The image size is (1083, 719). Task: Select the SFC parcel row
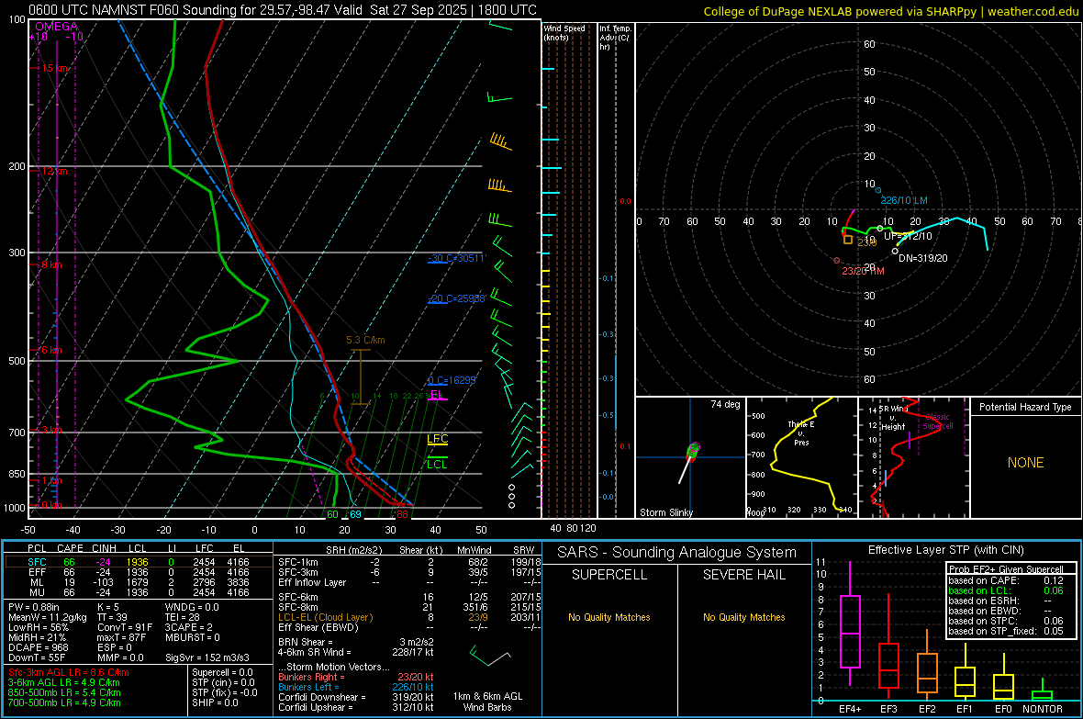coord(139,562)
